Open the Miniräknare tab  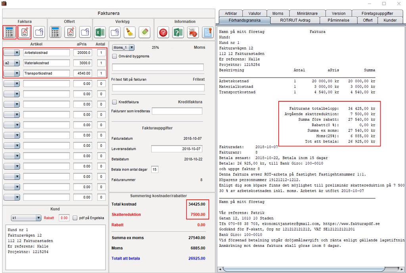(307, 13)
